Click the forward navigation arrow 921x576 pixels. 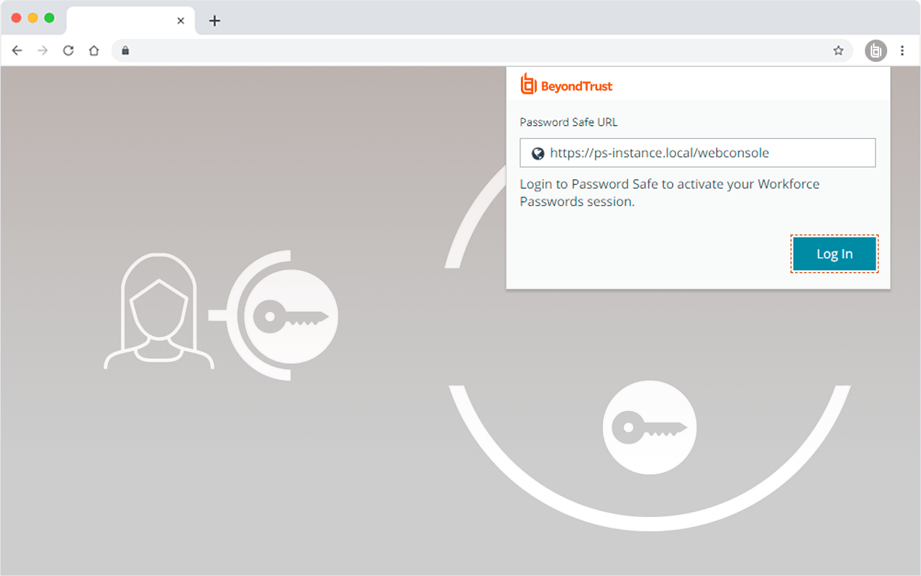click(x=42, y=50)
